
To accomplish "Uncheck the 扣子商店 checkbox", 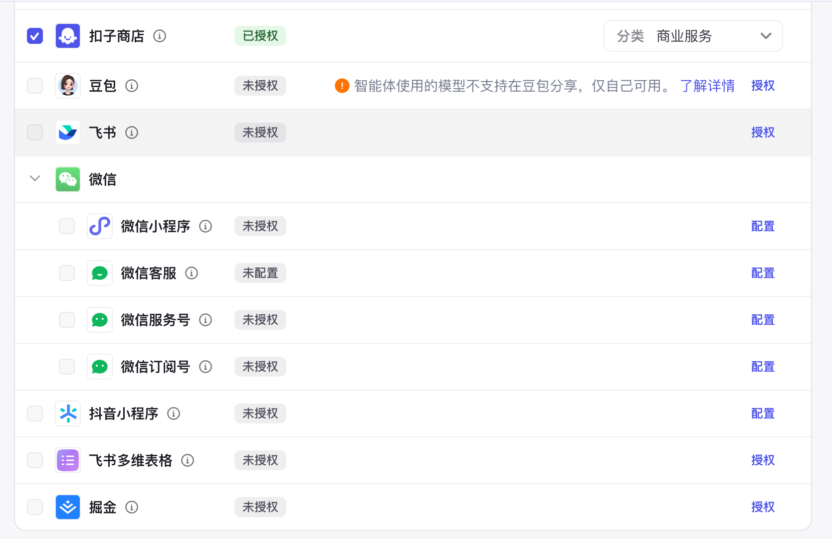I will coord(35,36).
